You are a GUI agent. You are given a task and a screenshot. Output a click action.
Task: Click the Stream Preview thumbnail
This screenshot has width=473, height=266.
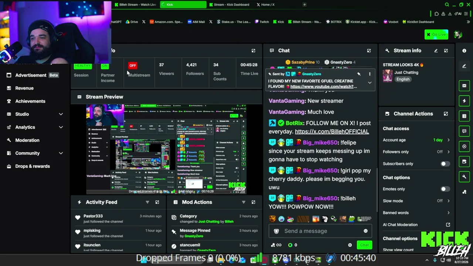(166, 149)
